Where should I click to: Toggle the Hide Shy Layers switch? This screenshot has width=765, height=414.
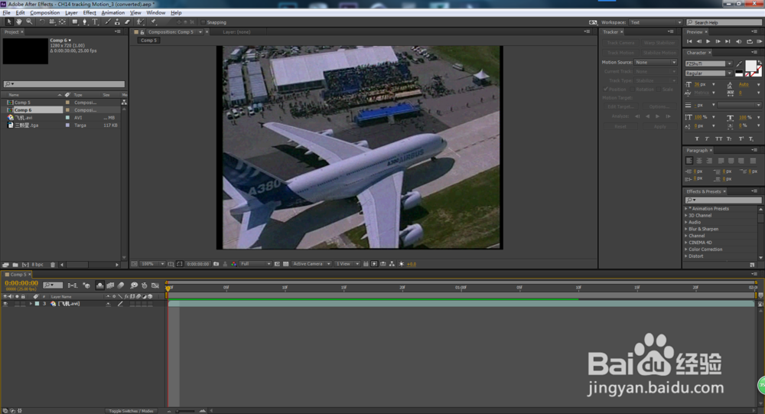point(99,285)
